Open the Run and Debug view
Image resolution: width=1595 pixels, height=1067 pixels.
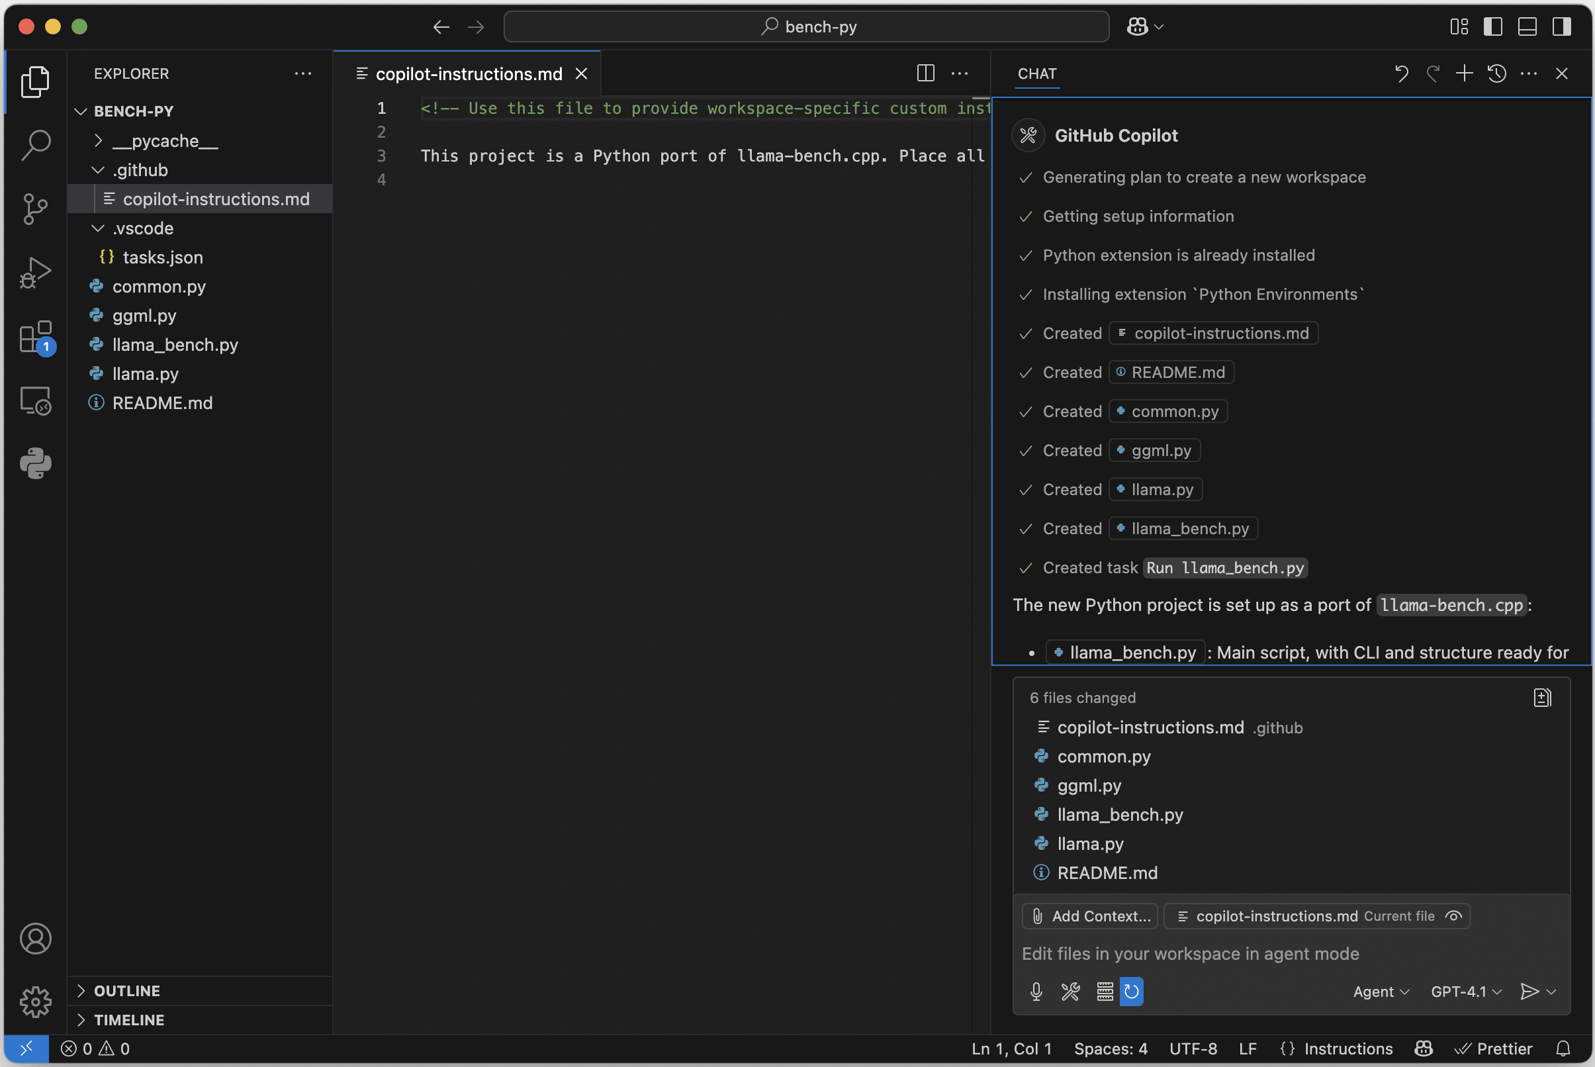click(x=35, y=273)
